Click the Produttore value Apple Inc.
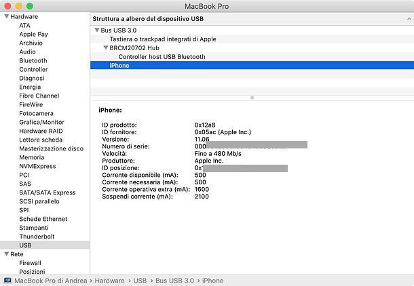The height and width of the screenshot is (286, 414). click(209, 161)
